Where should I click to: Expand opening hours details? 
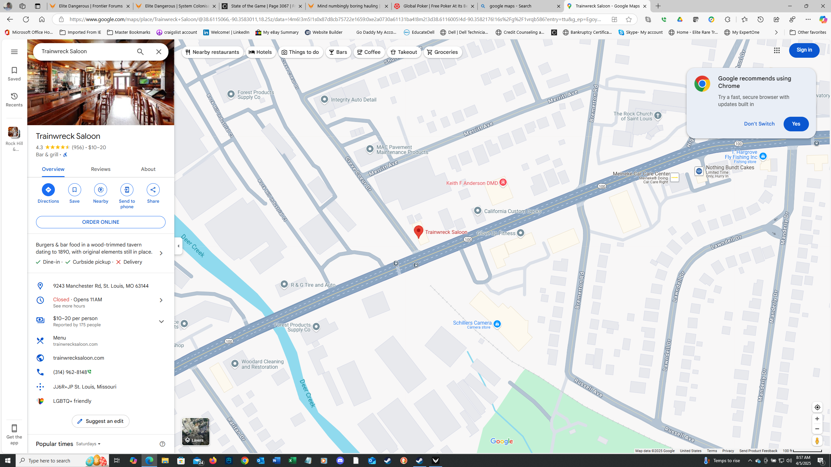161,300
